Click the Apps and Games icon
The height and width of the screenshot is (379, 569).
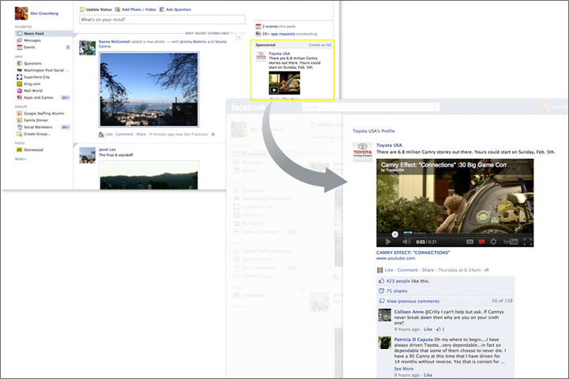[x=19, y=98]
